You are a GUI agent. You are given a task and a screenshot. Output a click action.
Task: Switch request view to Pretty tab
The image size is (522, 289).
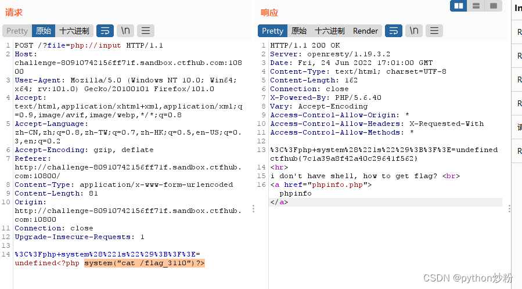17,31
